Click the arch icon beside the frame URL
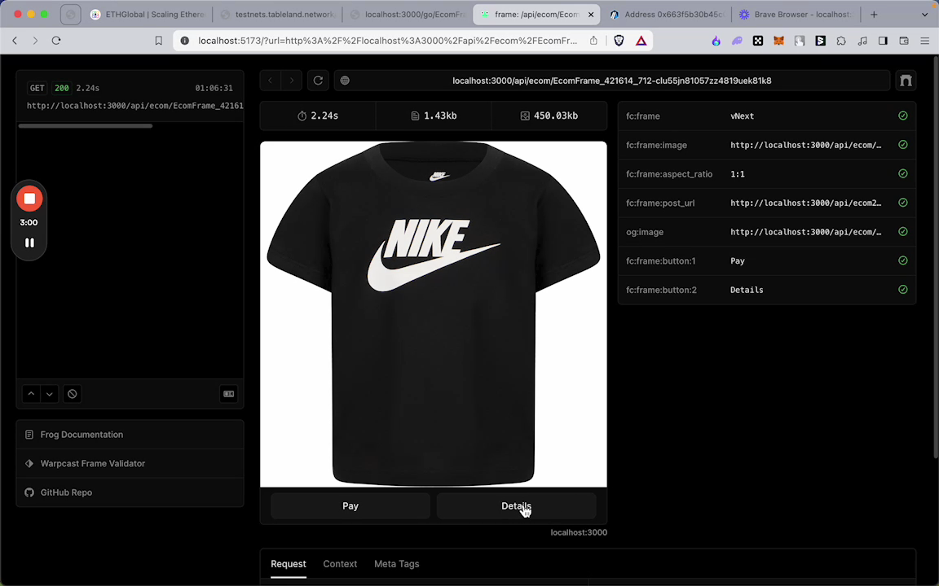939x586 pixels. [906, 81]
